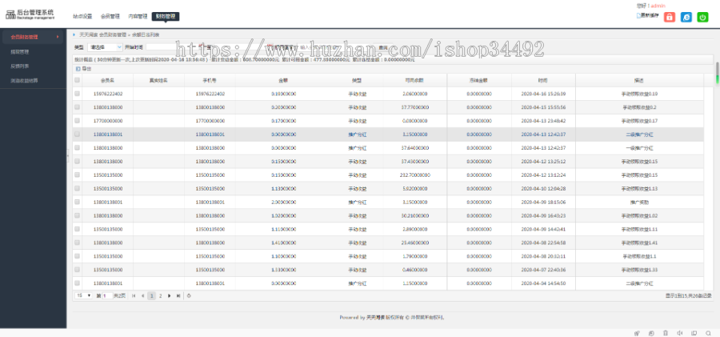Open the 财务管理 top menu
This screenshot has height=337, width=720.
tap(166, 16)
